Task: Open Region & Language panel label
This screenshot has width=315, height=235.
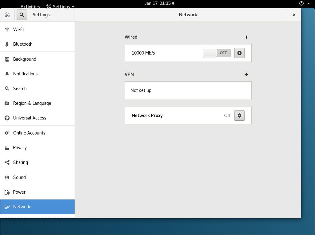Action: pos(32,103)
